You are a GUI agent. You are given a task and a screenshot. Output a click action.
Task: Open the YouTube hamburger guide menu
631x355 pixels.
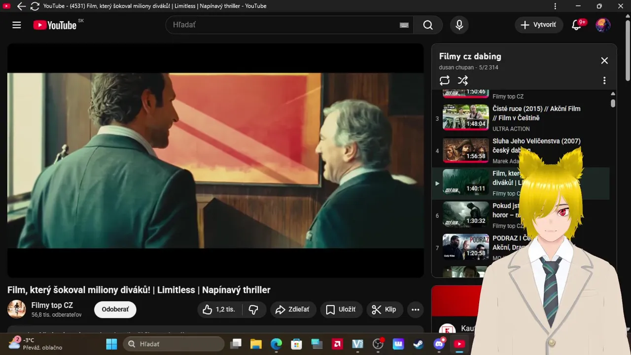(x=17, y=25)
